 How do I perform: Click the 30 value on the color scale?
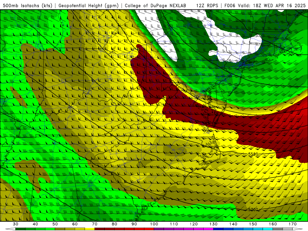pyautogui.click(x=15, y=224)
